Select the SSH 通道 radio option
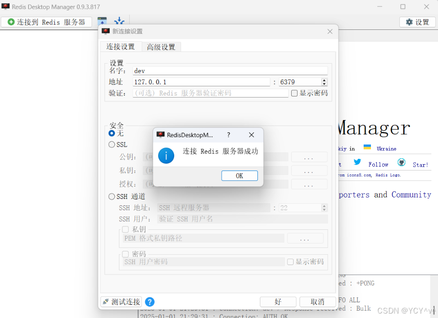This screenshot has width=438, height=318. [112, 196]
